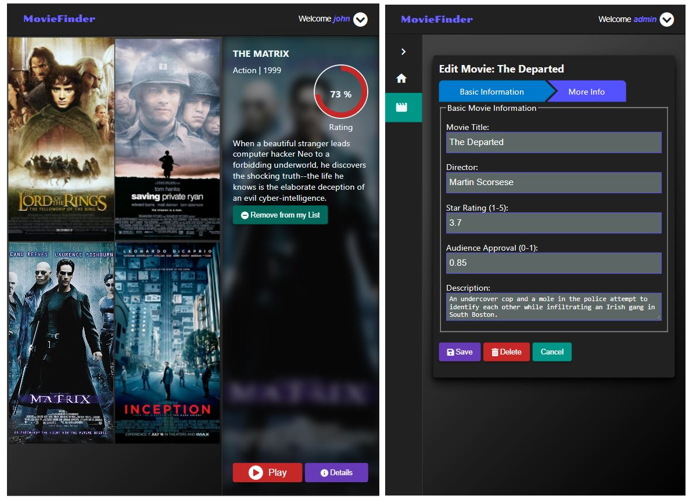Select the Saving Private Ryan poster
This screenshot has height=499, width=689.
point(168,137)
